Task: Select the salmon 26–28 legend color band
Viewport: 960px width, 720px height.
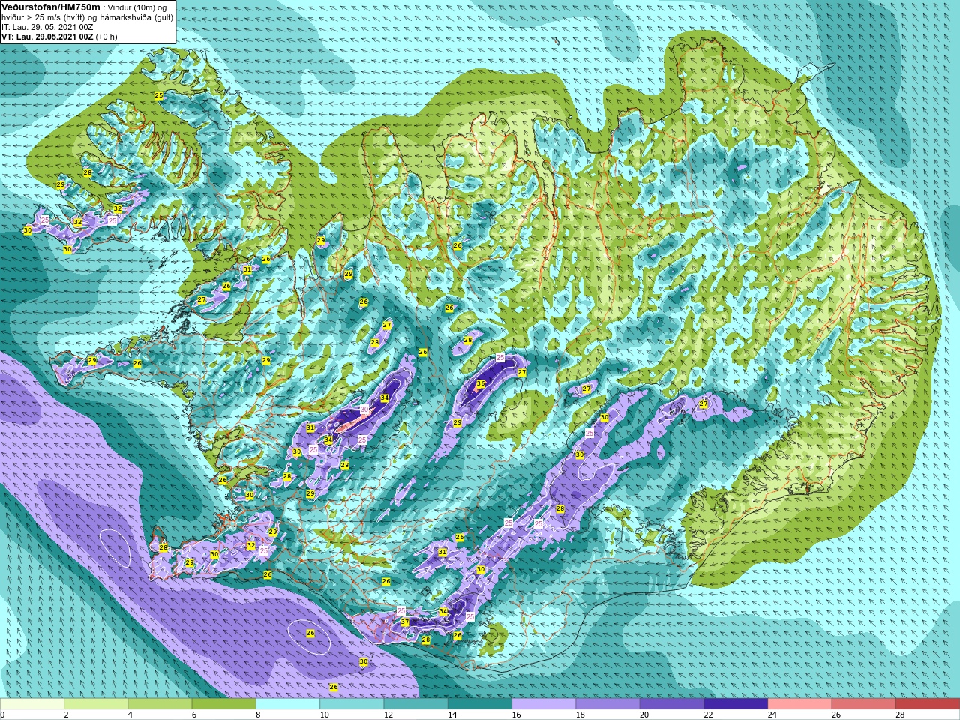Action: point(863,704)
